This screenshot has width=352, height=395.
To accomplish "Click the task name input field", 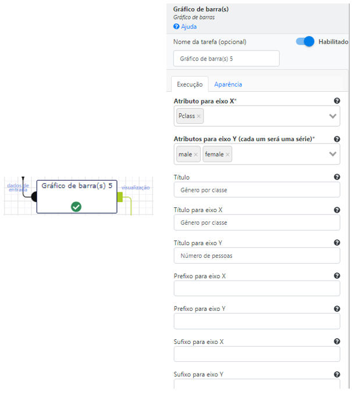I will point(226,59).
